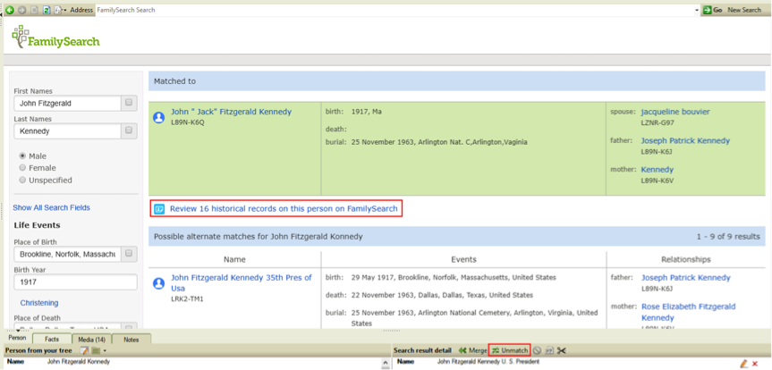Viewport: 772px width, 370px height.
Task: Start a New Search
Action: 744,10
